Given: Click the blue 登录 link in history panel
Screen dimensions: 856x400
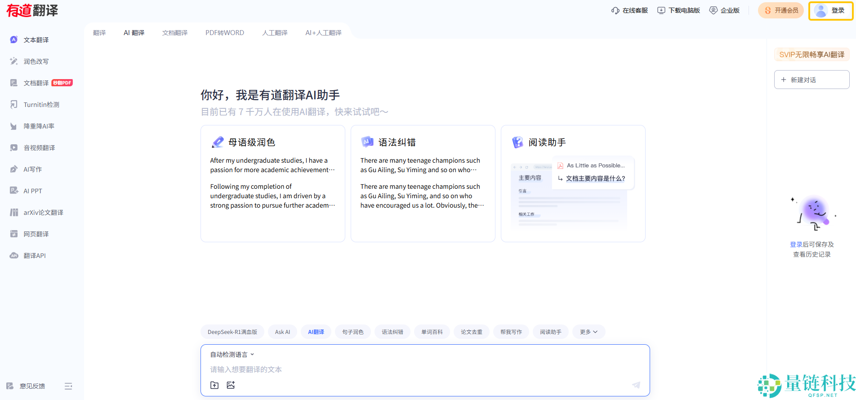Looking at the screenshot, I should (796, 244).
